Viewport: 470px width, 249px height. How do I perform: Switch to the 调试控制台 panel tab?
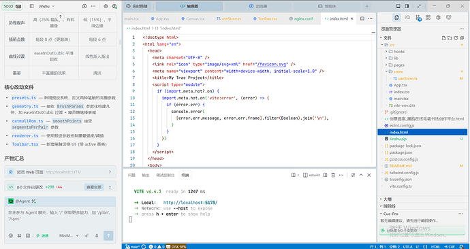point(165,175)
